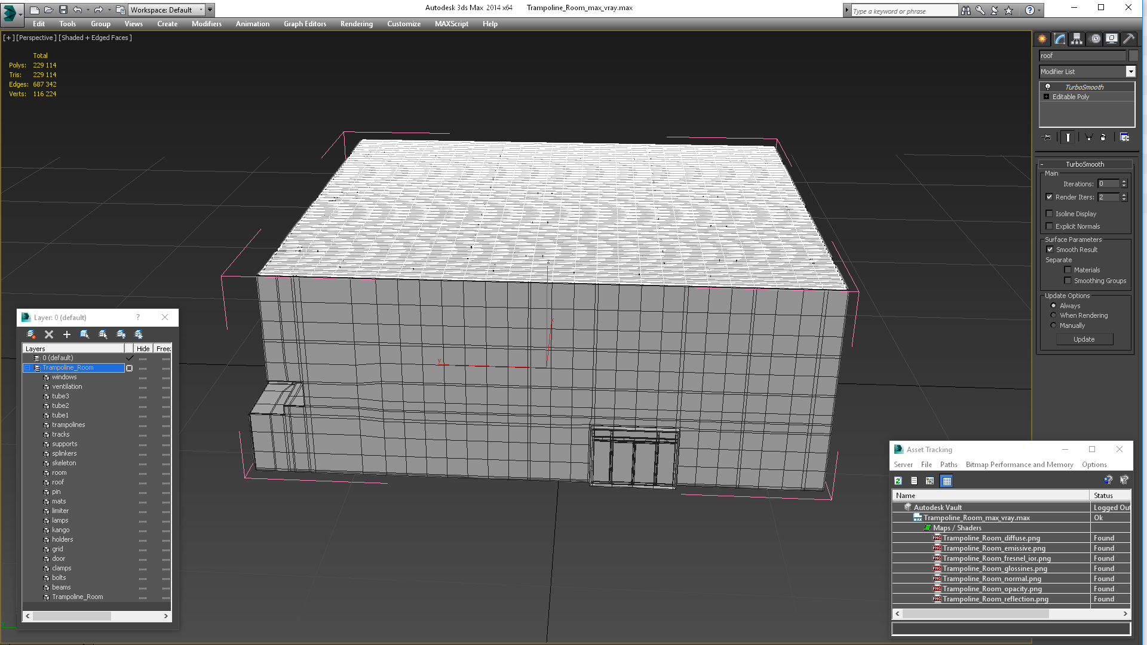
Task: Open the Utilities hammer panel tab
Action: [1128, 39]
